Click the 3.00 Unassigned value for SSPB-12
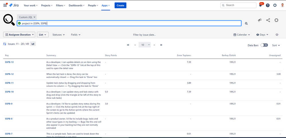Screen dimensions: 286x138 [278, 74]
